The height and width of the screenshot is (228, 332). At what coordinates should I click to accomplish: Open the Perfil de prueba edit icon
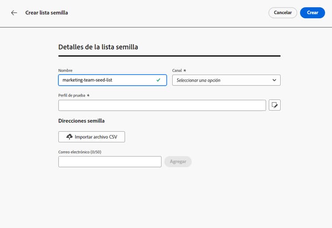275,105
